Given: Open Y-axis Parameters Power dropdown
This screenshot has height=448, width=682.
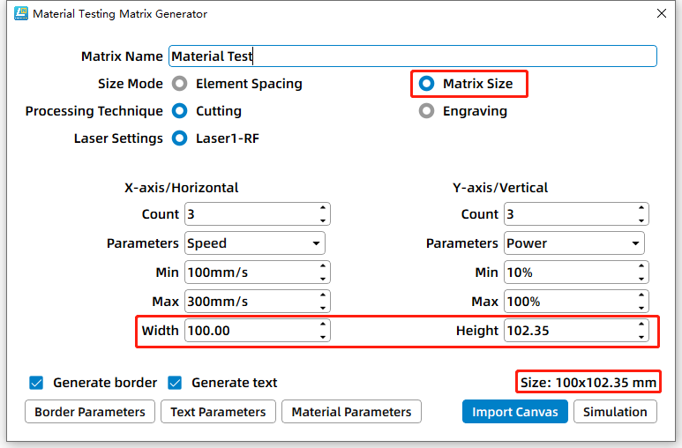Looking at the screenshot, I should point(573,243).
